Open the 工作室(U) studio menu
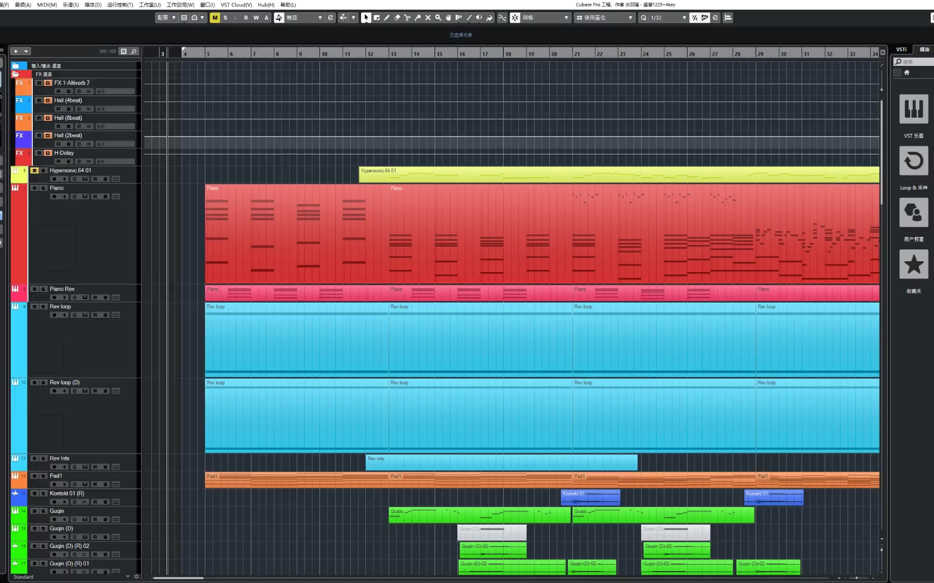This screenshot has height=583, width=934. pyautogui.click(x=150, y=4)
